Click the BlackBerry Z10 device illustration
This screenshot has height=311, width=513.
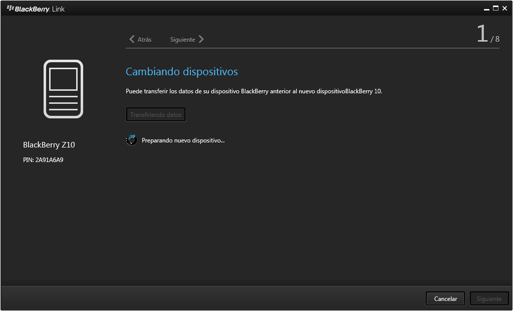click(63, 89)
